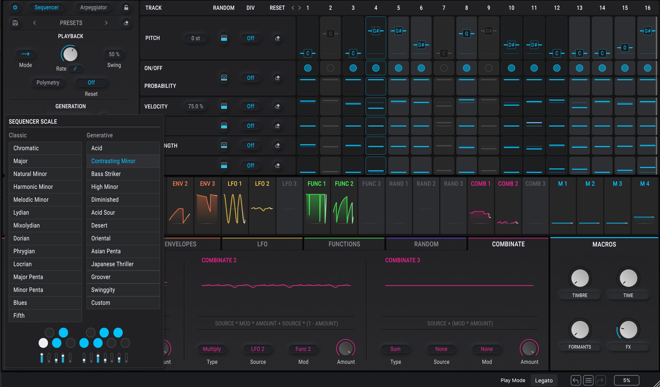660x387 pixels.
Task: Open Combinate 3 Source dropdown None
Action: coord(441,349)
